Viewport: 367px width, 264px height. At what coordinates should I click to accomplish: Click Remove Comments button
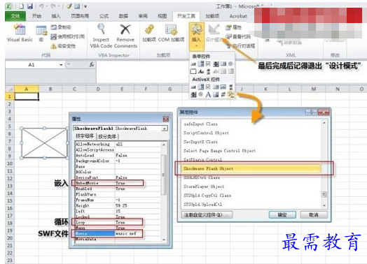125,36
